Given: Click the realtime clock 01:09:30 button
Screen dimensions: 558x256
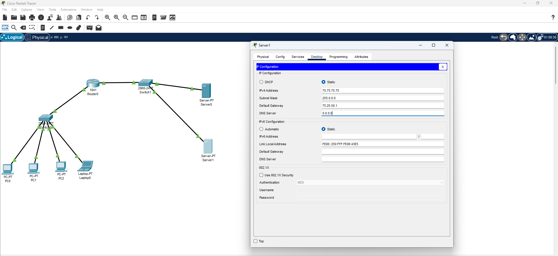Looking at the screenshot, I should click(x=547, y=37).
